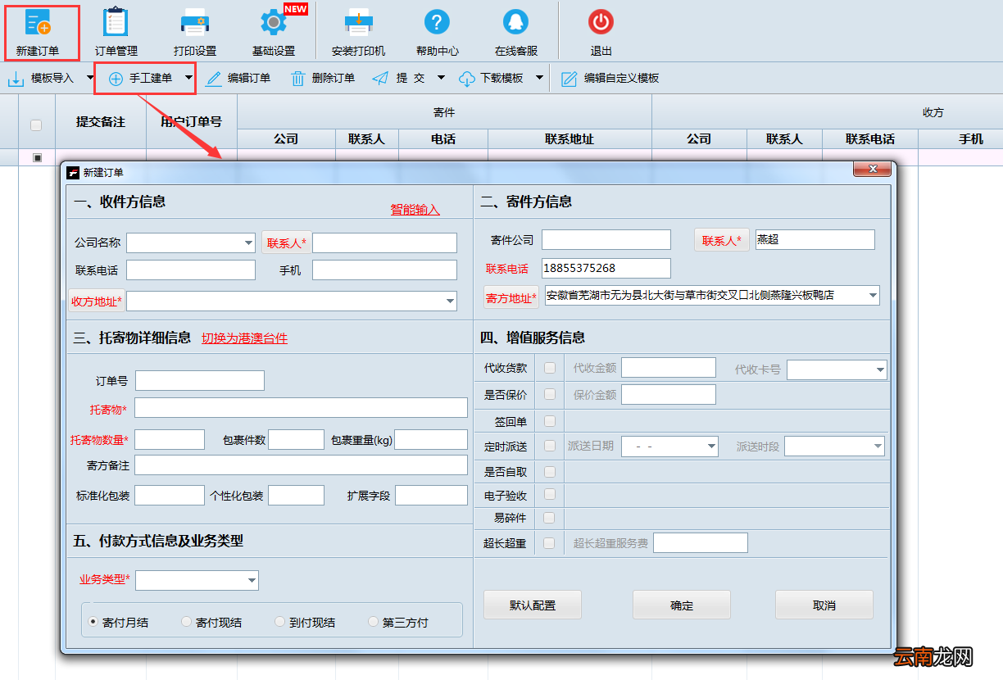Enable the 代收货款 checkbox
Viewport: 1003px width, 680px height.
pyautogui.click(x=550, y=368)
